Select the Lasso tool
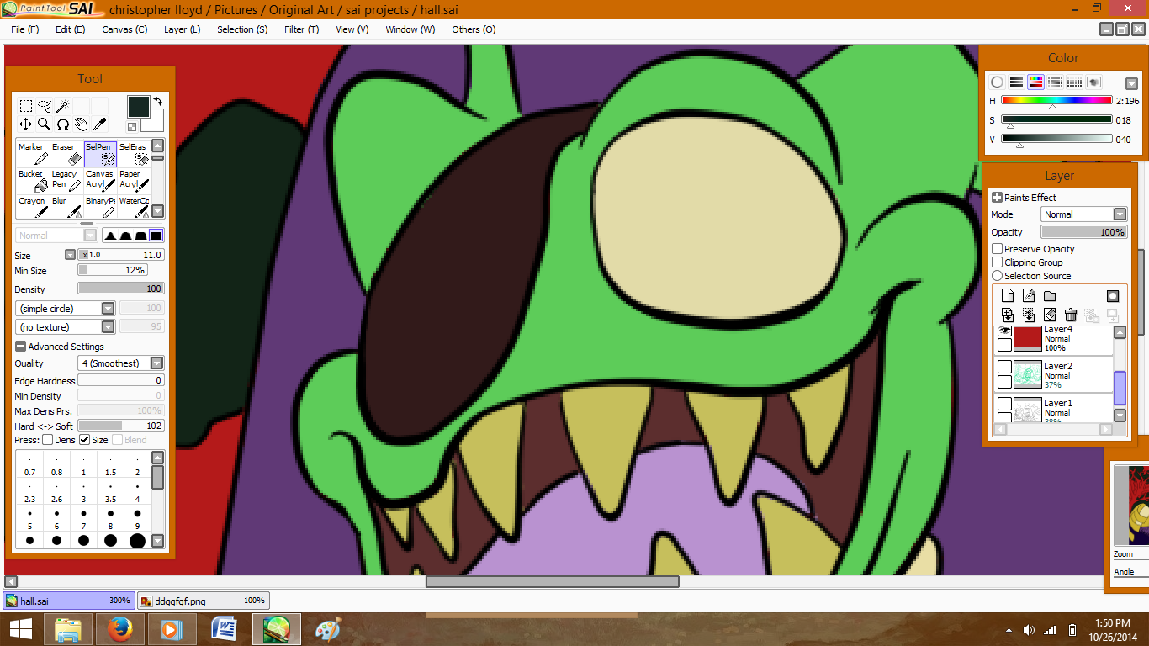This screenshot has height=646, width=1149. coord(45,106)
